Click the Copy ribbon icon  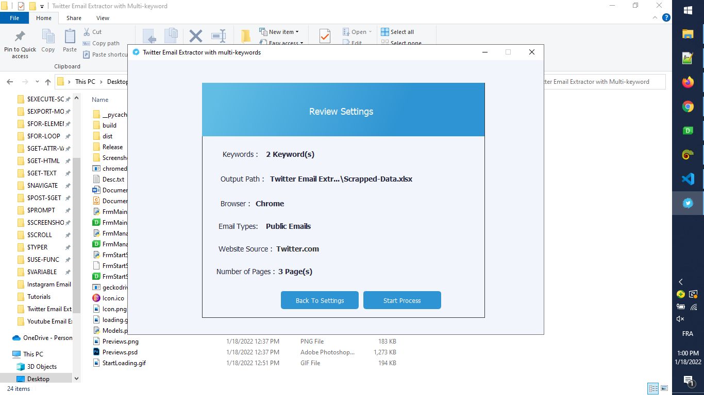pos(48,41)
